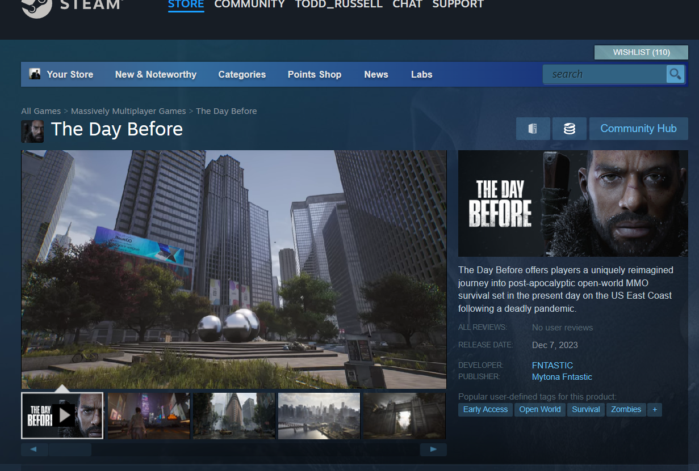The height and width of the screenshot is (471, 699).
Task: Click the Your Store avatar icon
Action: [35, 74]
